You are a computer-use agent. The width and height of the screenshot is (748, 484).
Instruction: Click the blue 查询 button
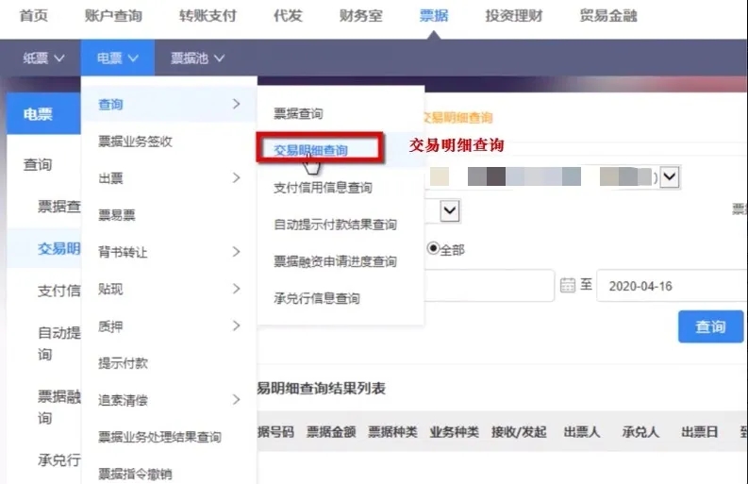711,326
